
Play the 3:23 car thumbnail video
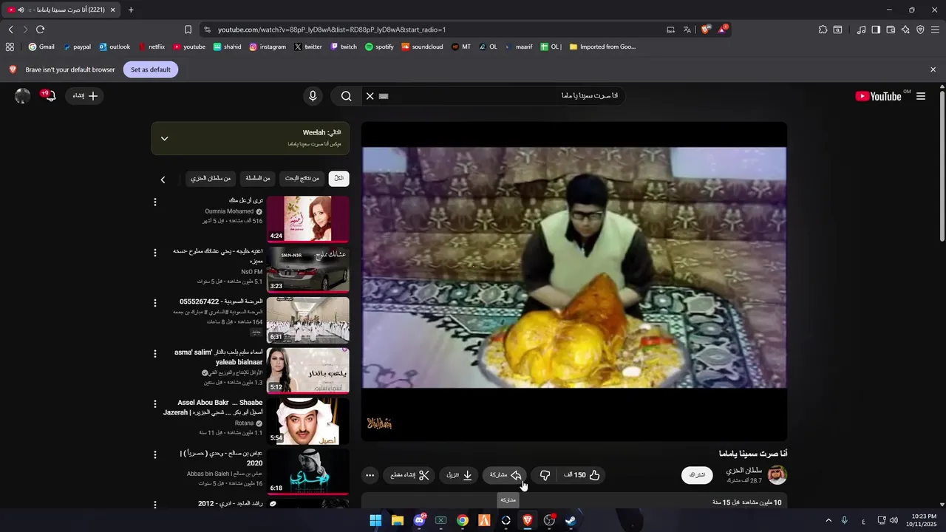pyautogui.click(x=307, y=269)
